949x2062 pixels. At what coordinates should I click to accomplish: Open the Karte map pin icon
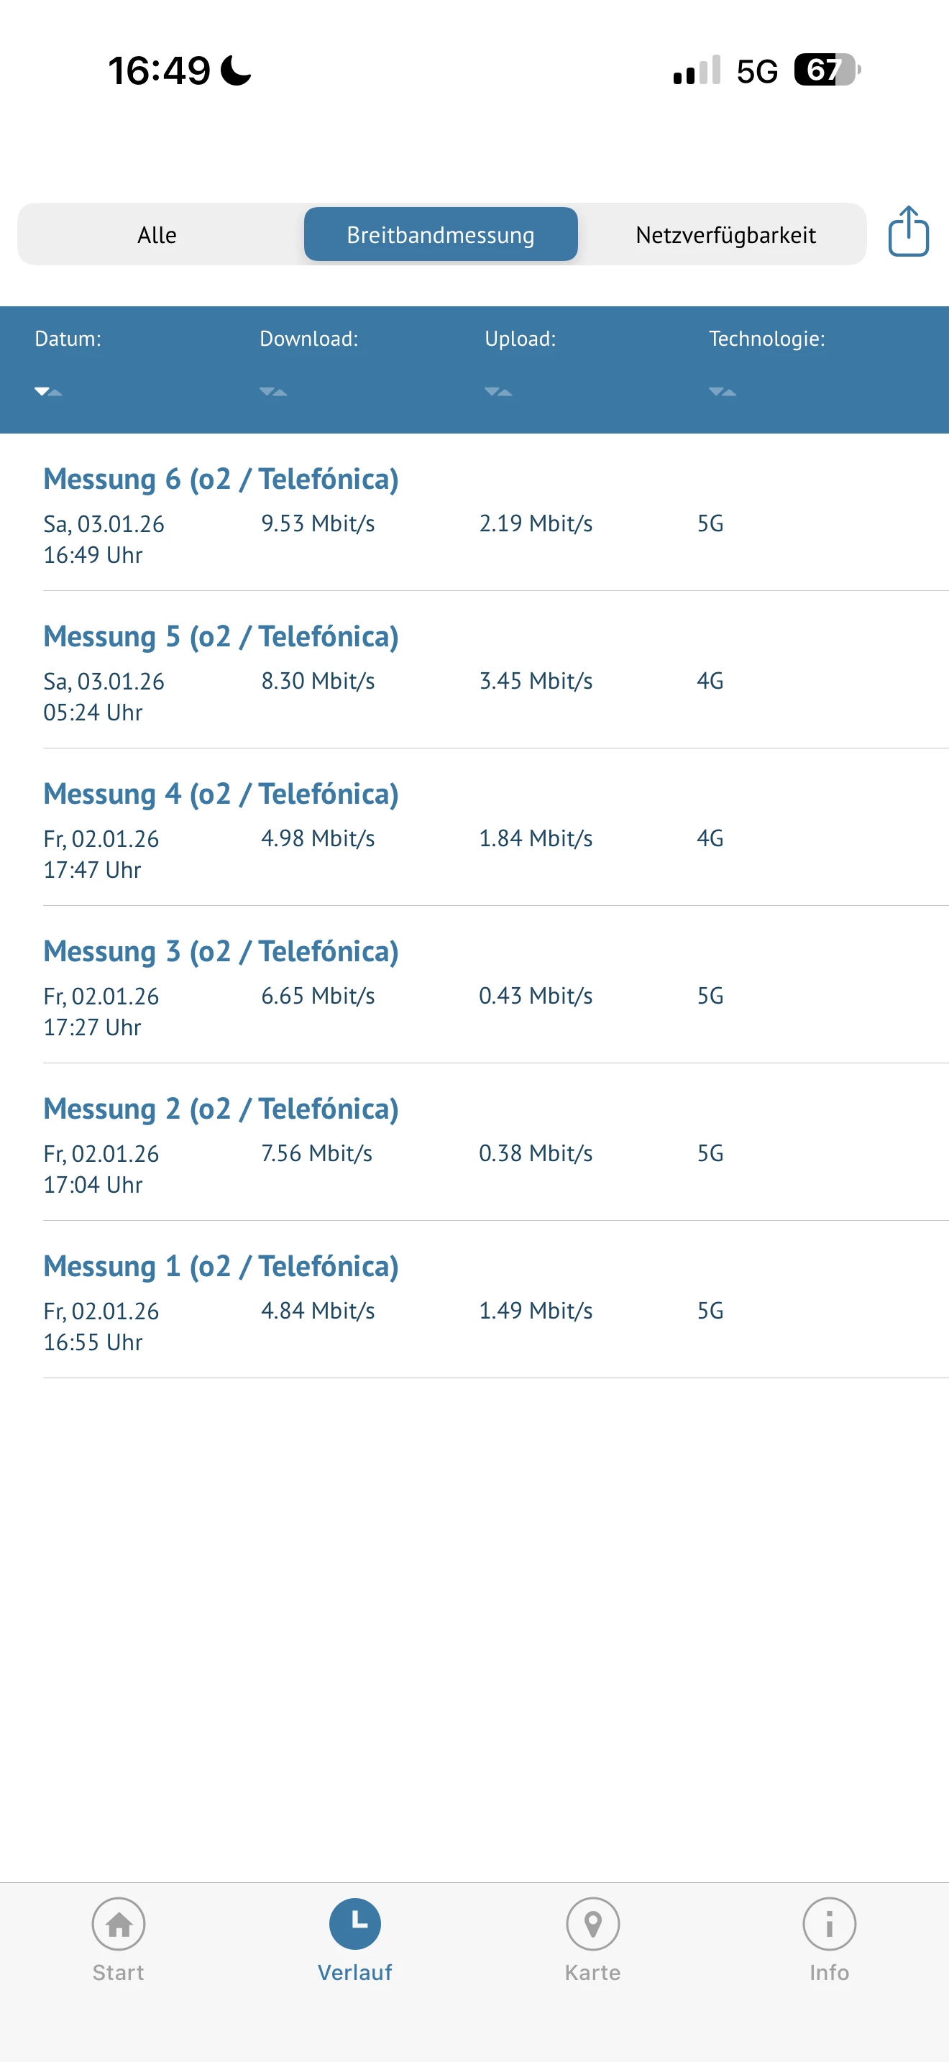click(x=592, y=1923)
